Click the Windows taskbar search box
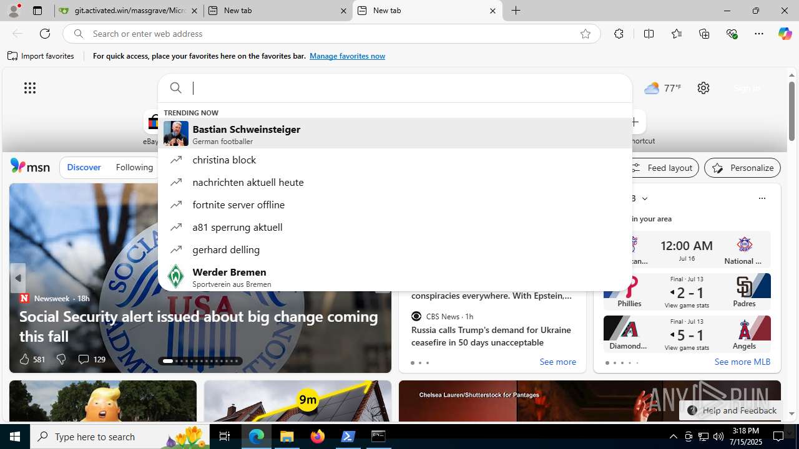 (120, 437)
